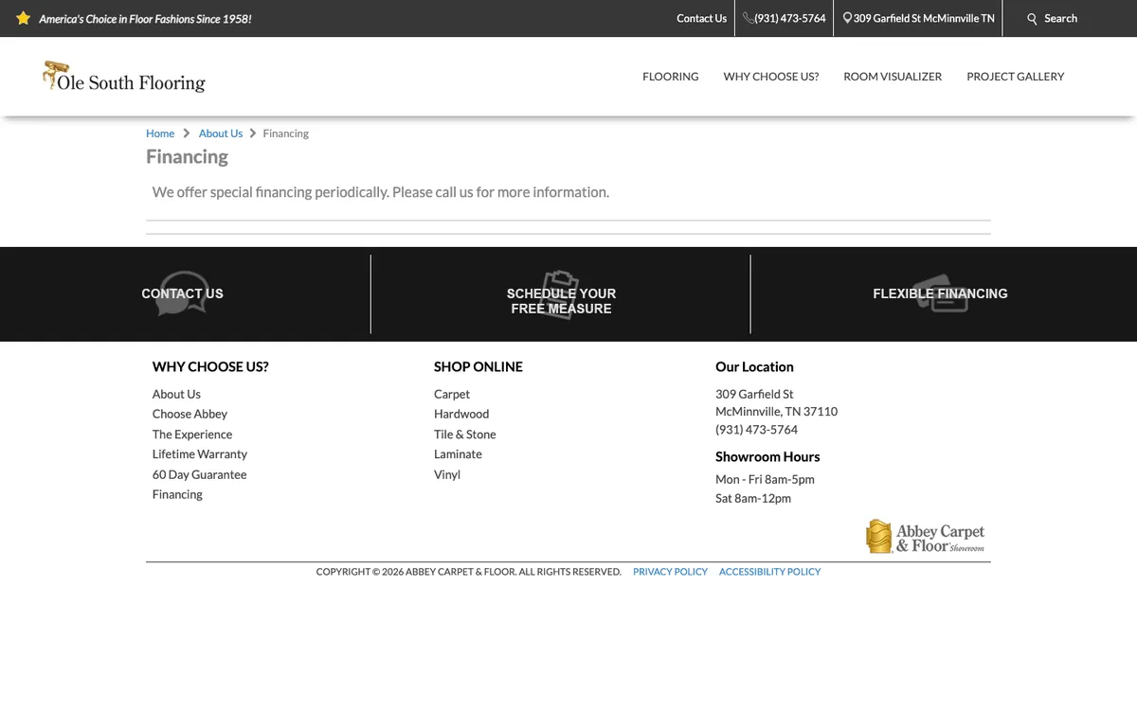Click the phone icon beside (931) 473-5764

749,18
